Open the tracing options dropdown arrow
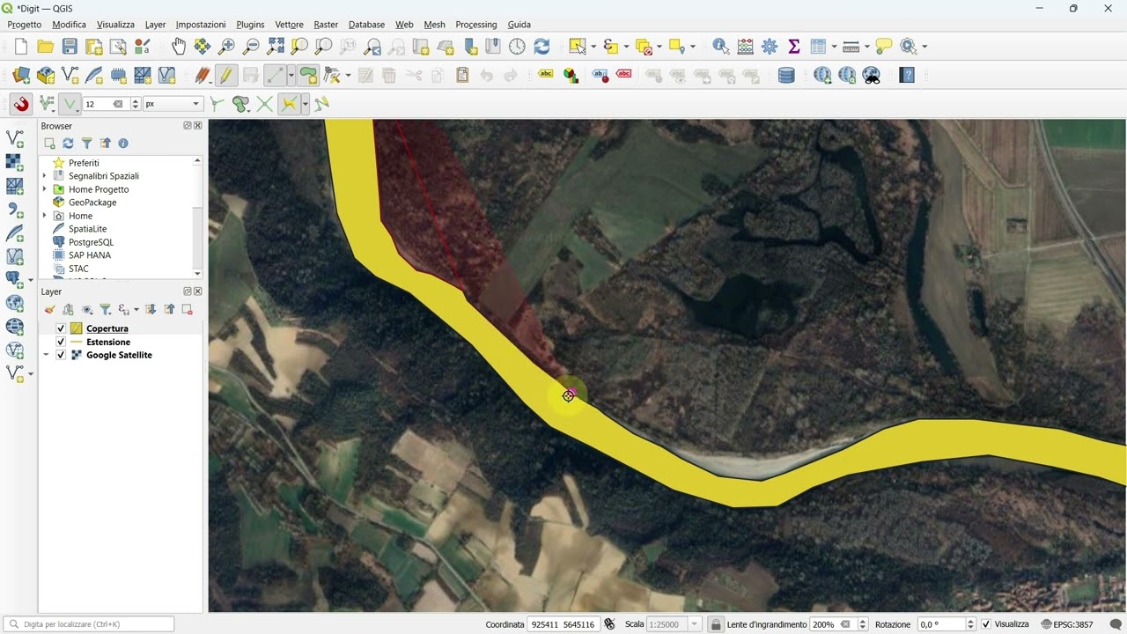 [305, 104]
